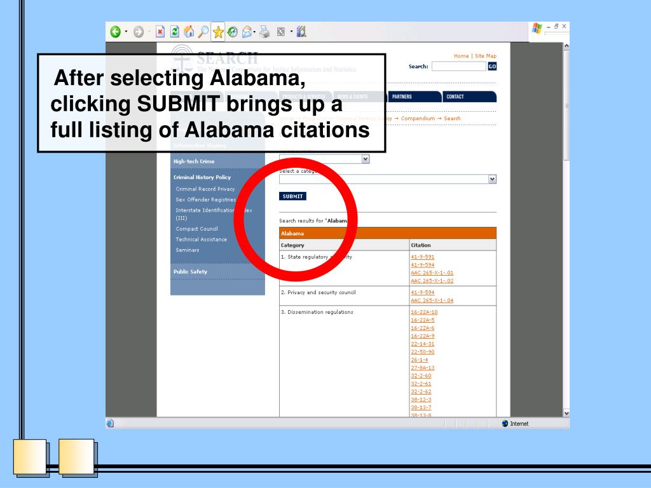Click the browser scrollbar down arrow
The image size is (651, 488).
(566, 413)
